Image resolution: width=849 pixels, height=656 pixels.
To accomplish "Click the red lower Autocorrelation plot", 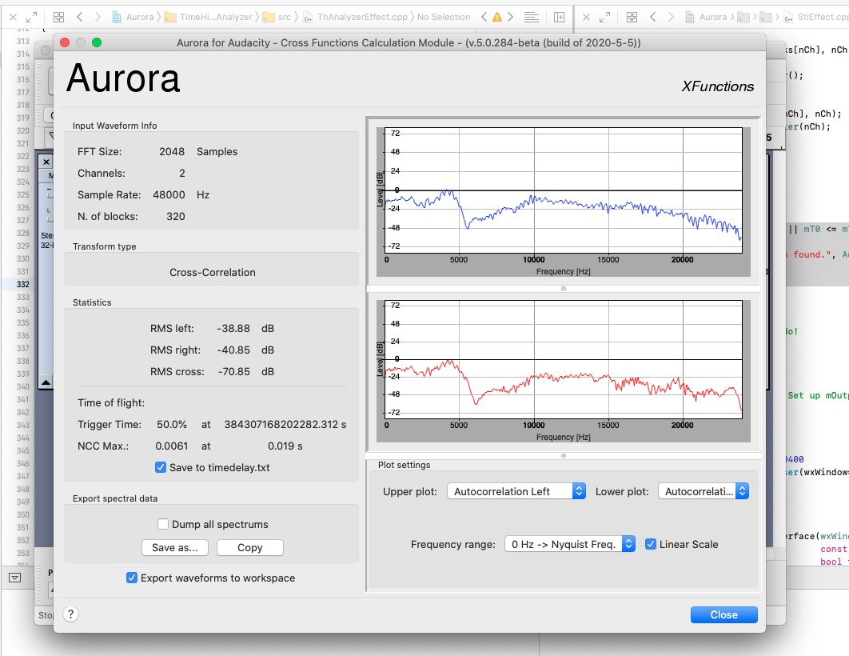I will 563,359.
